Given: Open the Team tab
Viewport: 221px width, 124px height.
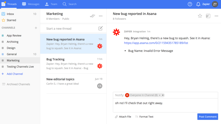Looking at the screenshot, I should click(51, 4).
